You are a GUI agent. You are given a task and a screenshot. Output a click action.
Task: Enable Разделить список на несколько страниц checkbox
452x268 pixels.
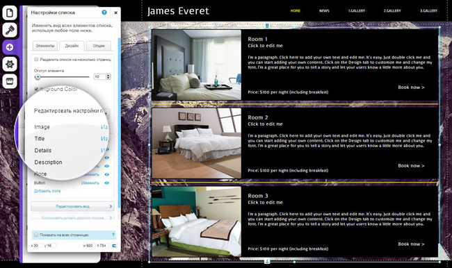click(36, 59)
